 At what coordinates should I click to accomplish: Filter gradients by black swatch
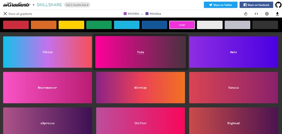tap(265, 25)
